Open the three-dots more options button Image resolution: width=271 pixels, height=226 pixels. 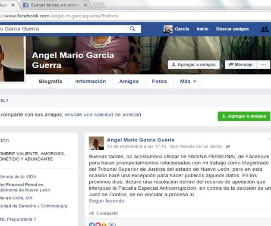pos(263,65)
